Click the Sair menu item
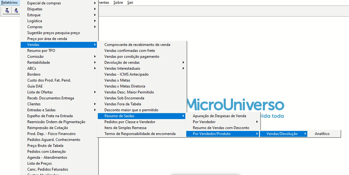Screen dimensions: 349x175 130,3
